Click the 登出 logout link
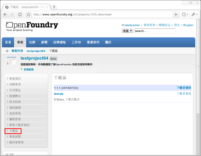This screenshot has width=201, height=156. click(177, 25)
